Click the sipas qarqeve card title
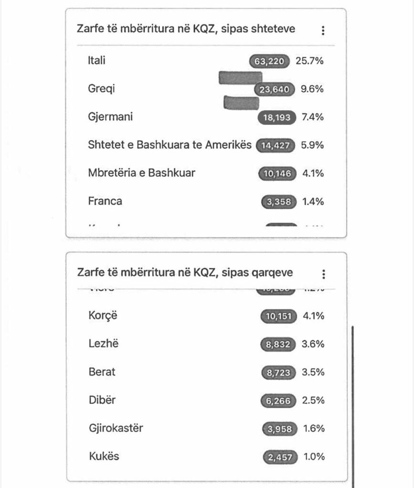 (x=185, y=273)
